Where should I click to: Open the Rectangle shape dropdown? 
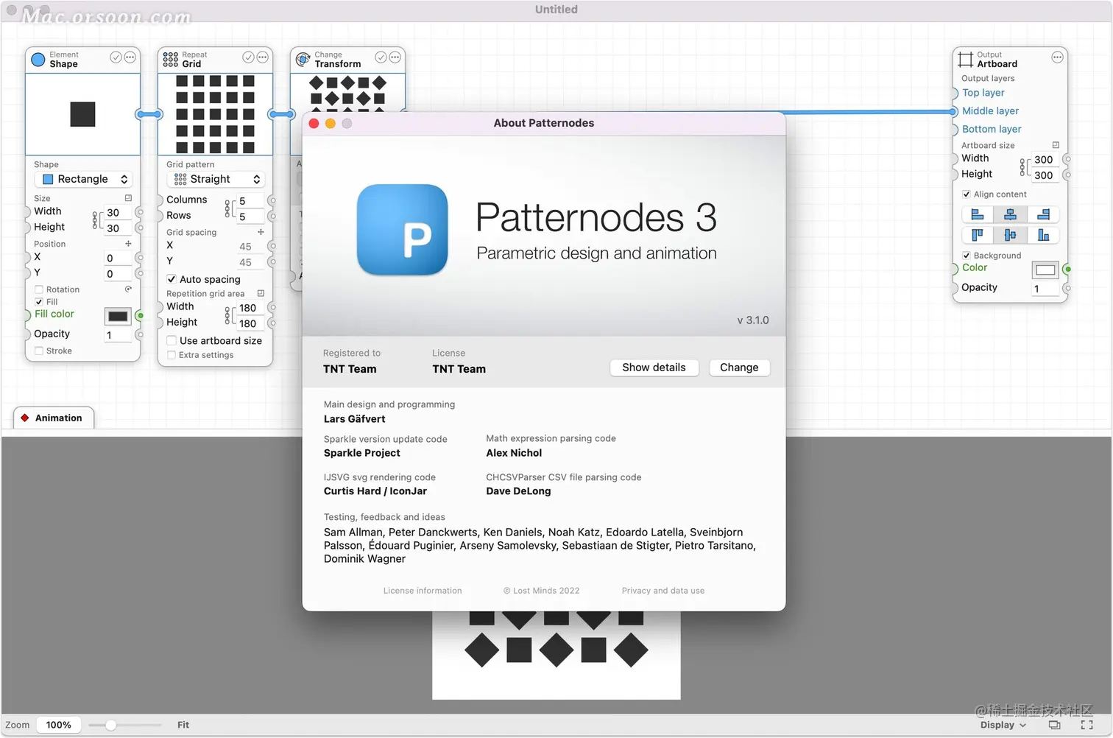pos(83,179)
